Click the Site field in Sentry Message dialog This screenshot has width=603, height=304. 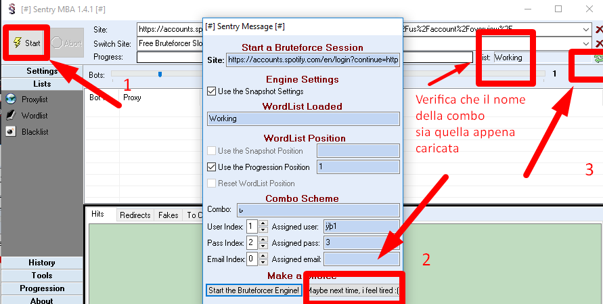click(313, 60)
